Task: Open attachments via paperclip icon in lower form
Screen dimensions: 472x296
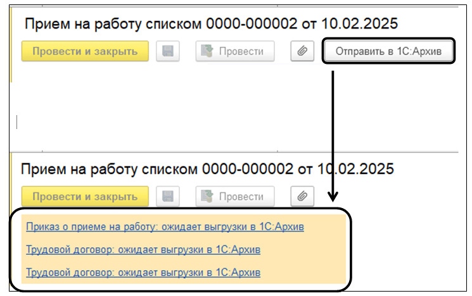Action: tap(302, 196)
